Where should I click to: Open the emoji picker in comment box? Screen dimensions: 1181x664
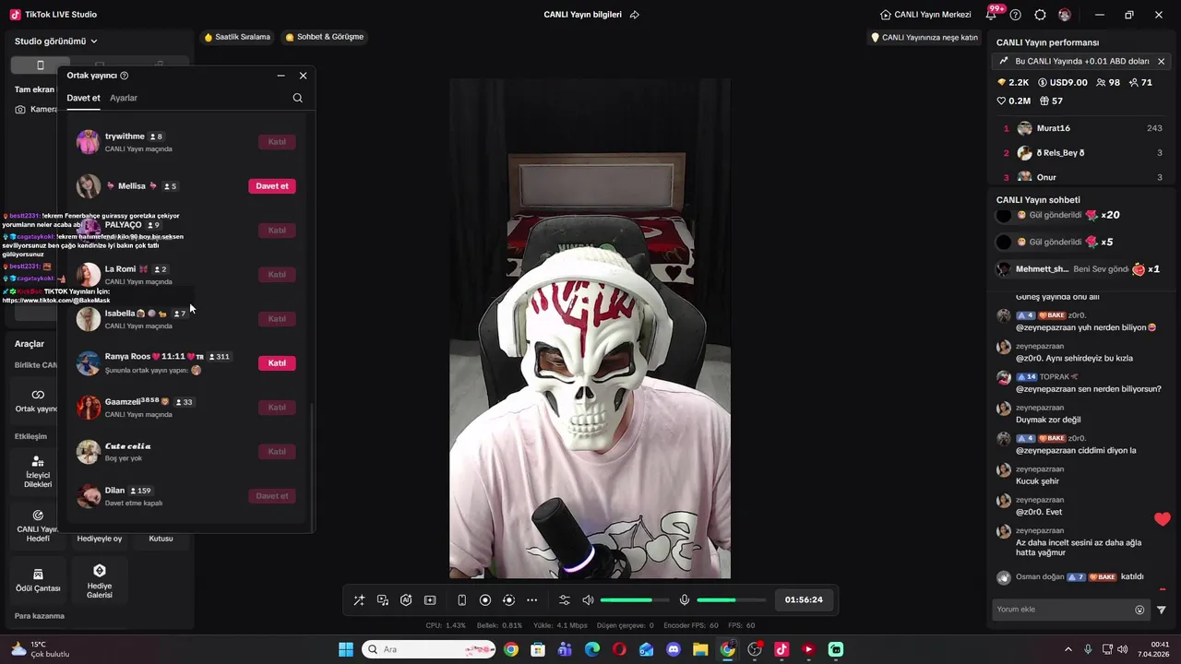click(1139, 610)
